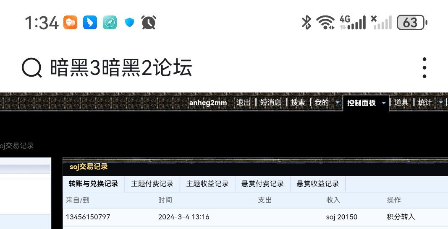
Task: Tap the battery level indicator
Action: (411, 22)
